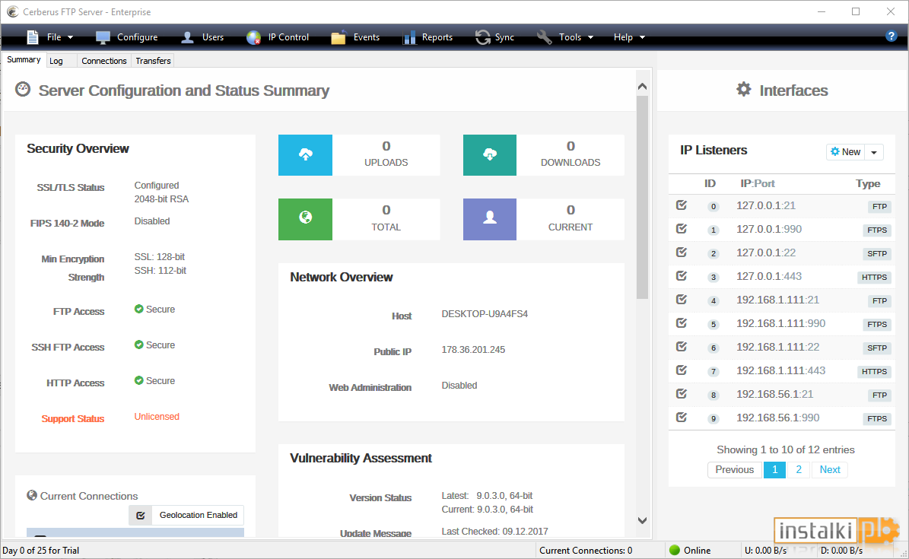The image size is (909, 559).
Task: Click the New IP listener button
Action: pos(845,152)
